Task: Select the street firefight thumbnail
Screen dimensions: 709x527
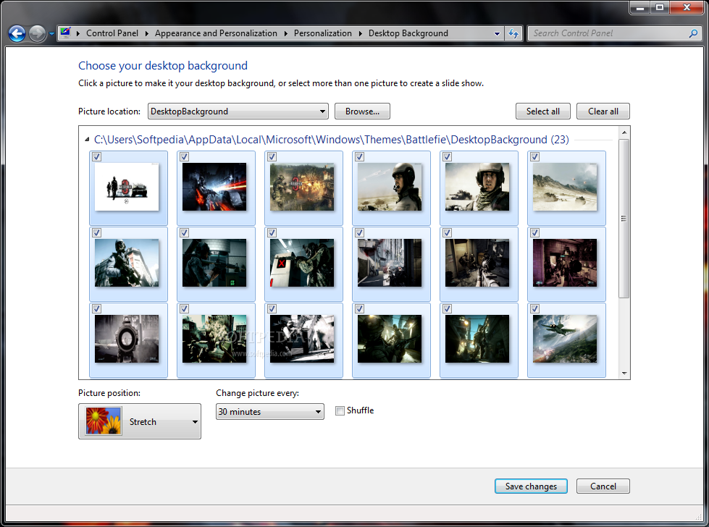Action: point(390,263)
